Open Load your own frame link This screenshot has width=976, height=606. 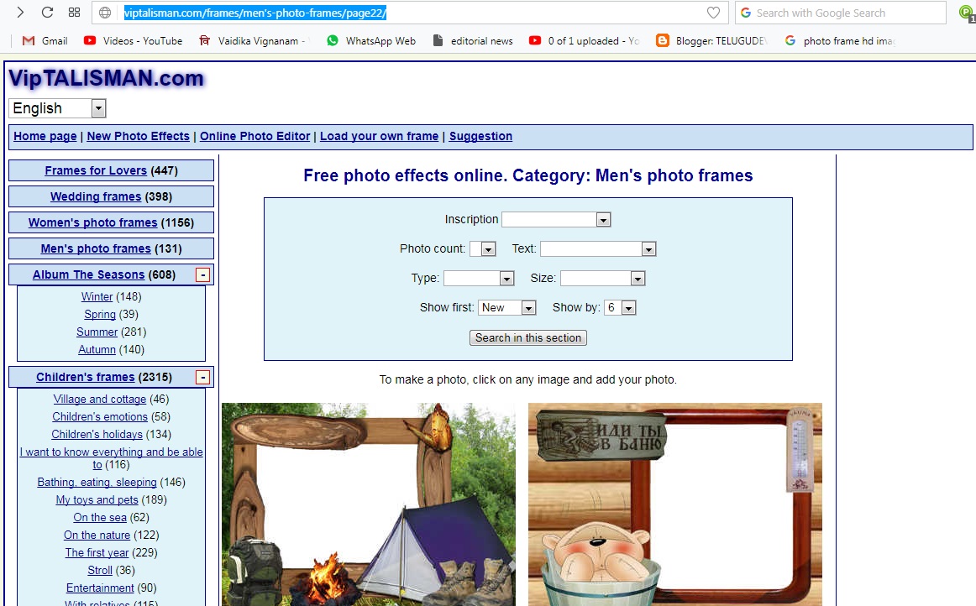(x=379, y=136)
